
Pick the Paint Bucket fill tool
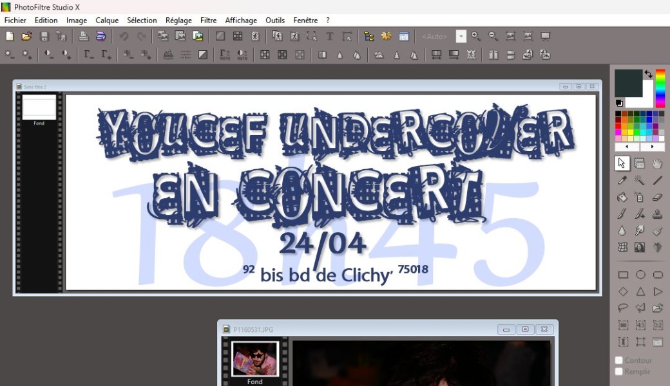(622, 198)
